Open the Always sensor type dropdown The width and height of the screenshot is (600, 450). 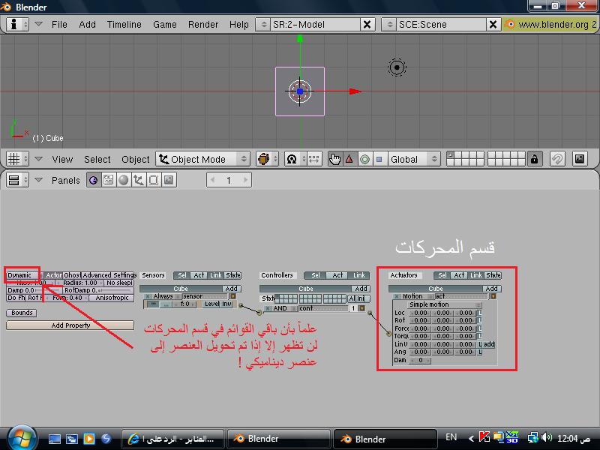pos(166,296)
